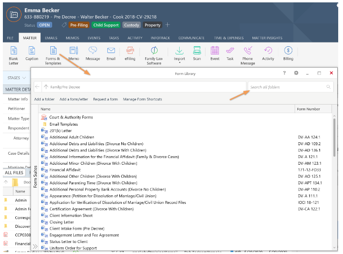Open Matter Info in the sidebar
The image size is (343, 254).
click(x=18, y=99)
